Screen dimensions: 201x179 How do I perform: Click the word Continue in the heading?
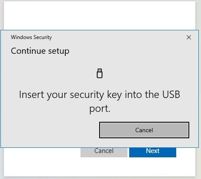(x=28, y=51)
